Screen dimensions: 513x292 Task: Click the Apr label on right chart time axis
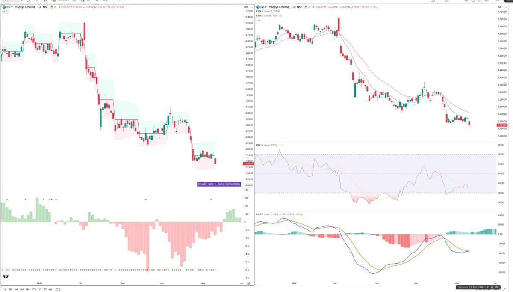[x=416, y=283]
